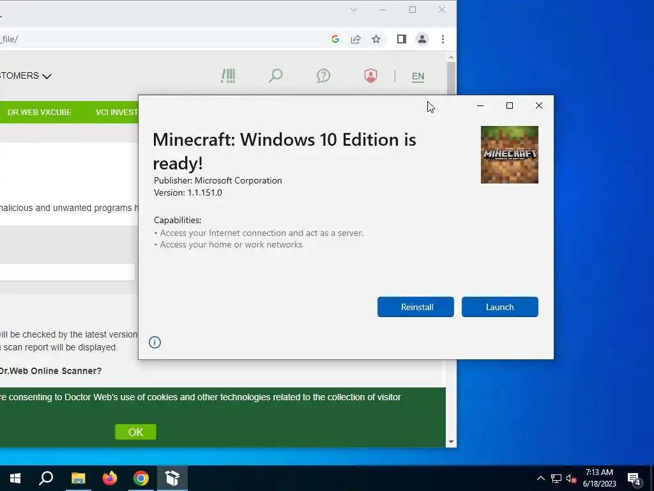
Task: Open Firefox from the taskbar
Action: coord(110,478)
